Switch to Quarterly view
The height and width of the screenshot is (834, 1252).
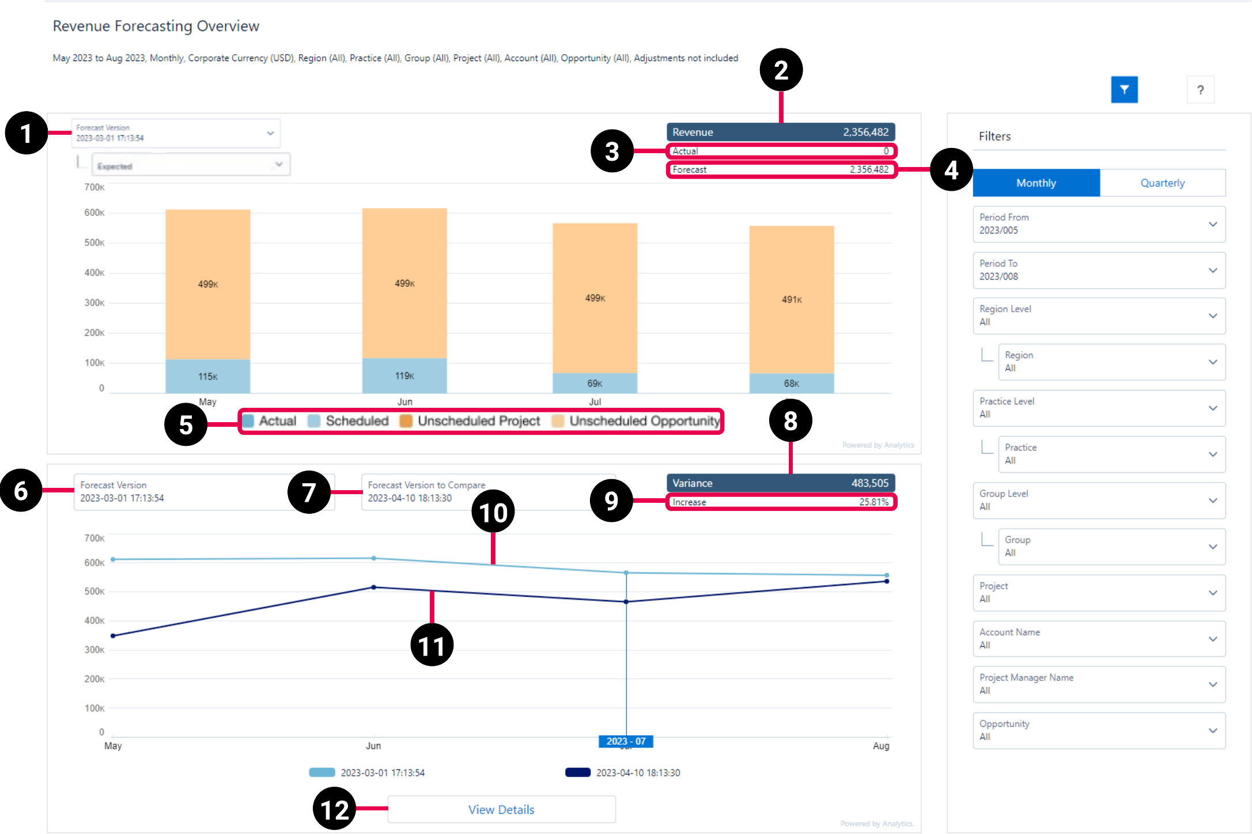pos(1162,181)
